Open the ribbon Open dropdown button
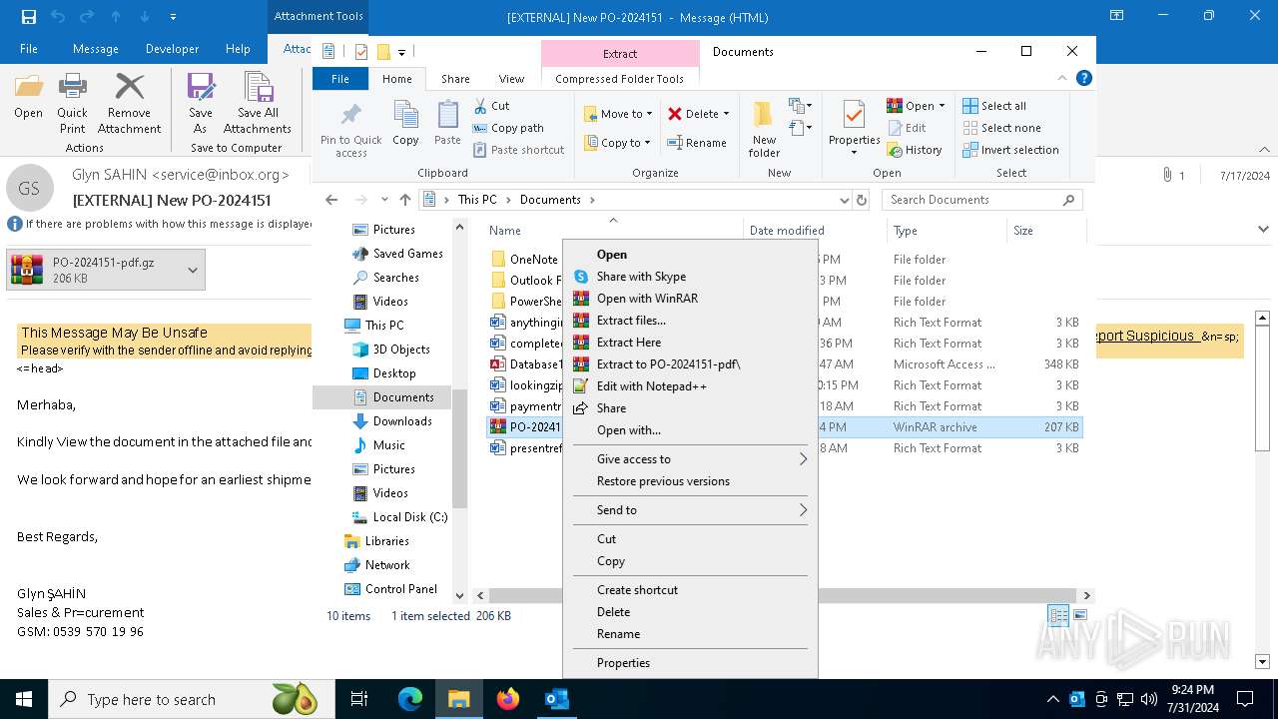The image size is (1278, 719). coord(916,106)
